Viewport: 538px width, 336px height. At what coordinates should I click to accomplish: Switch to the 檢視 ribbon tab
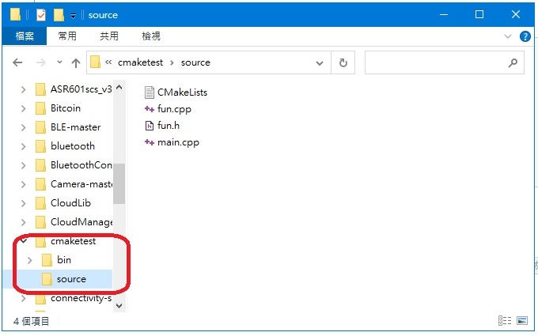(150, 36)
